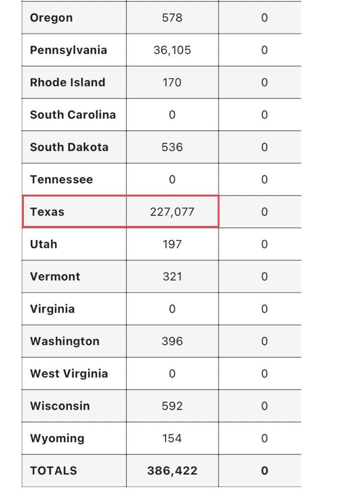The height and width of the screenshot is (490, 337).
Task: Select the Washington row label
Action: 65,341
